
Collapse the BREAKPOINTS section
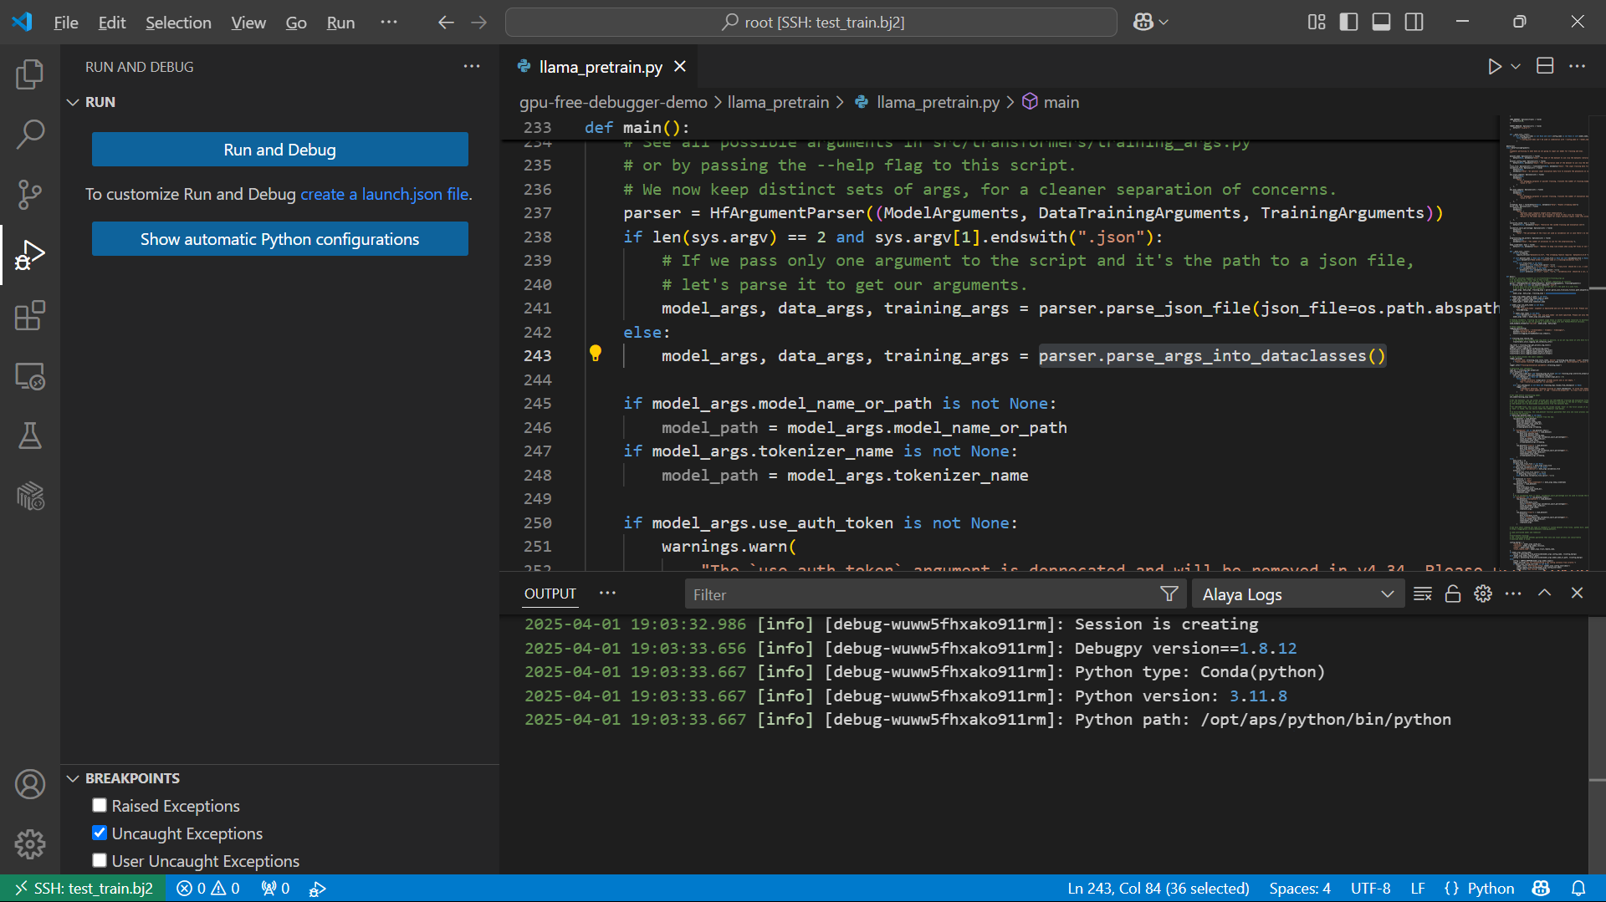[x=73, y=777]
